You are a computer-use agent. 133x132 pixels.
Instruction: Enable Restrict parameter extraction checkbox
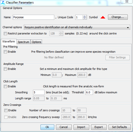tap(5, 33)
